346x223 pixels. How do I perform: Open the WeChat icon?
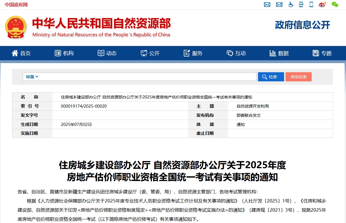(335, 4)
